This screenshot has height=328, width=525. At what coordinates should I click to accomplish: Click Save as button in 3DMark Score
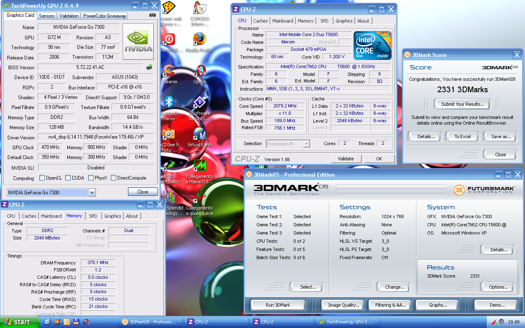(x=501, y=137)
